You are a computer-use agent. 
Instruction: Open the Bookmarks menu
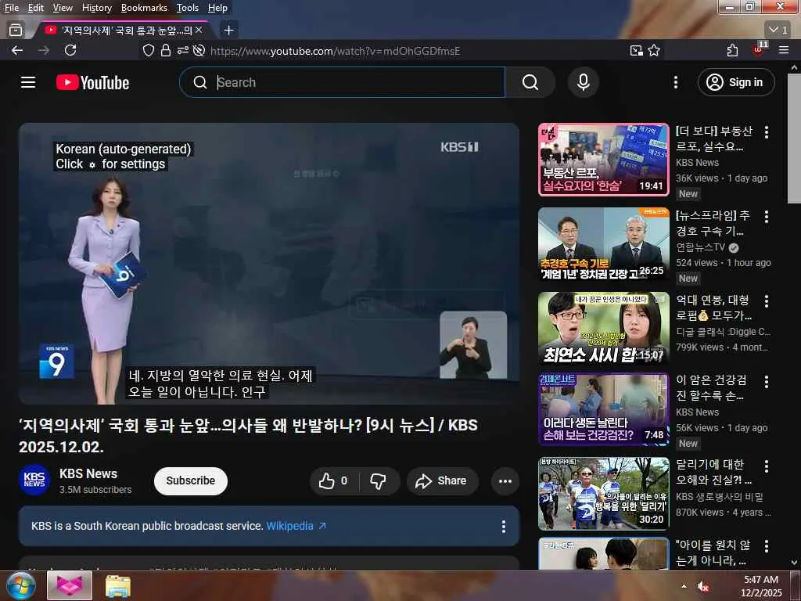click(x=144, y=8)
